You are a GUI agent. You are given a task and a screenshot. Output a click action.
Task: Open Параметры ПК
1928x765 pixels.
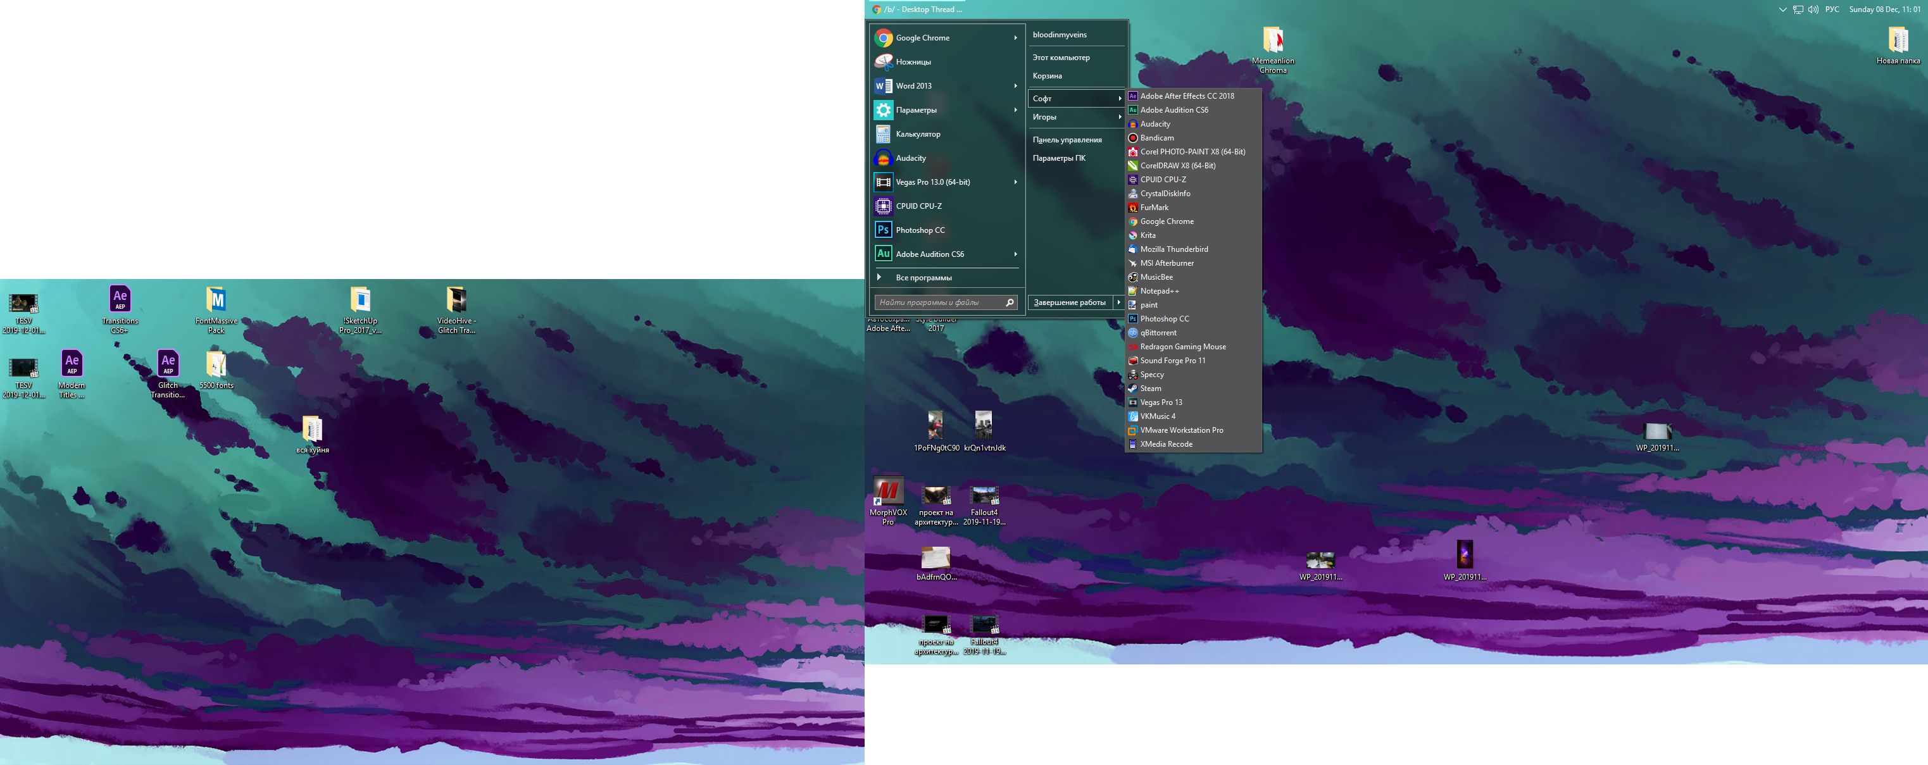(x=1076, y=158)
